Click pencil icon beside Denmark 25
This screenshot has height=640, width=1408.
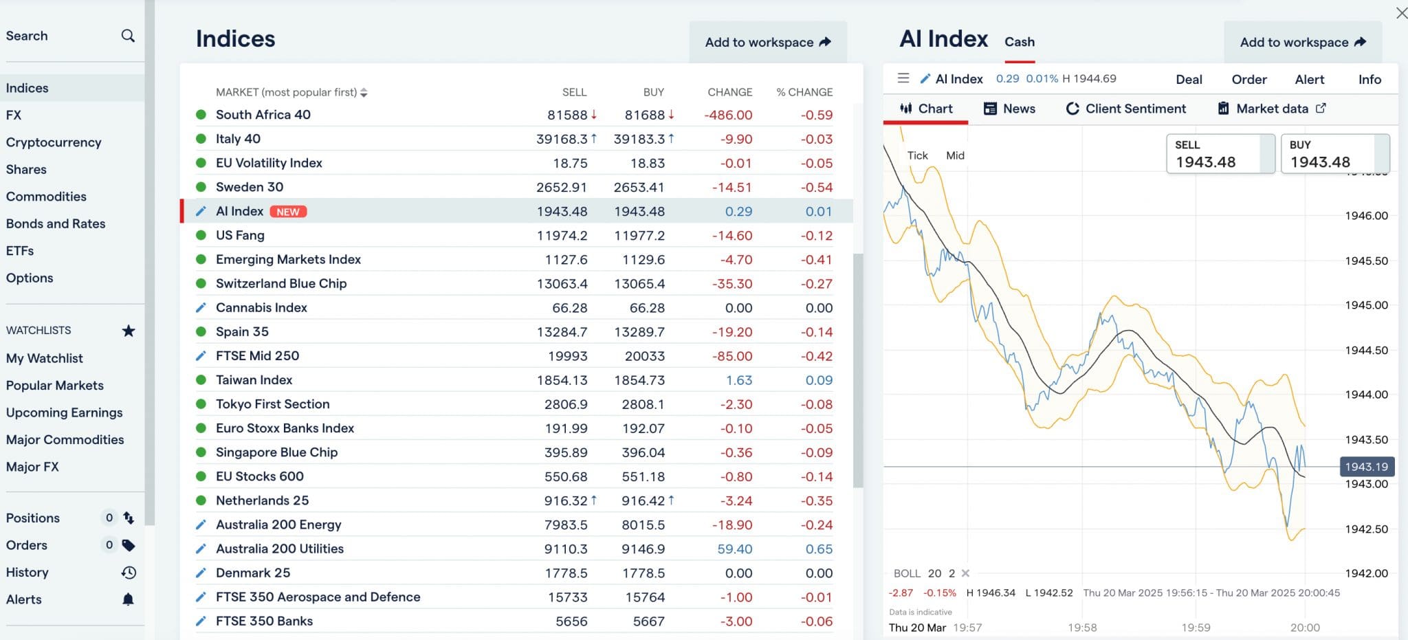click(201, 573)
